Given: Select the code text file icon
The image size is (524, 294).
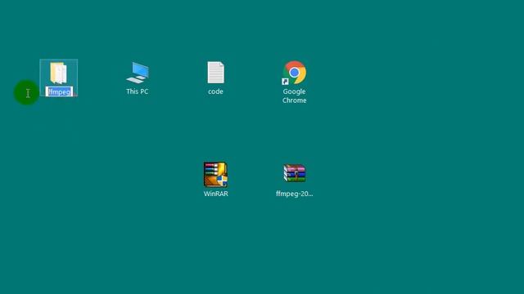Looking at the screenshot, I should (x=215, y=73).
